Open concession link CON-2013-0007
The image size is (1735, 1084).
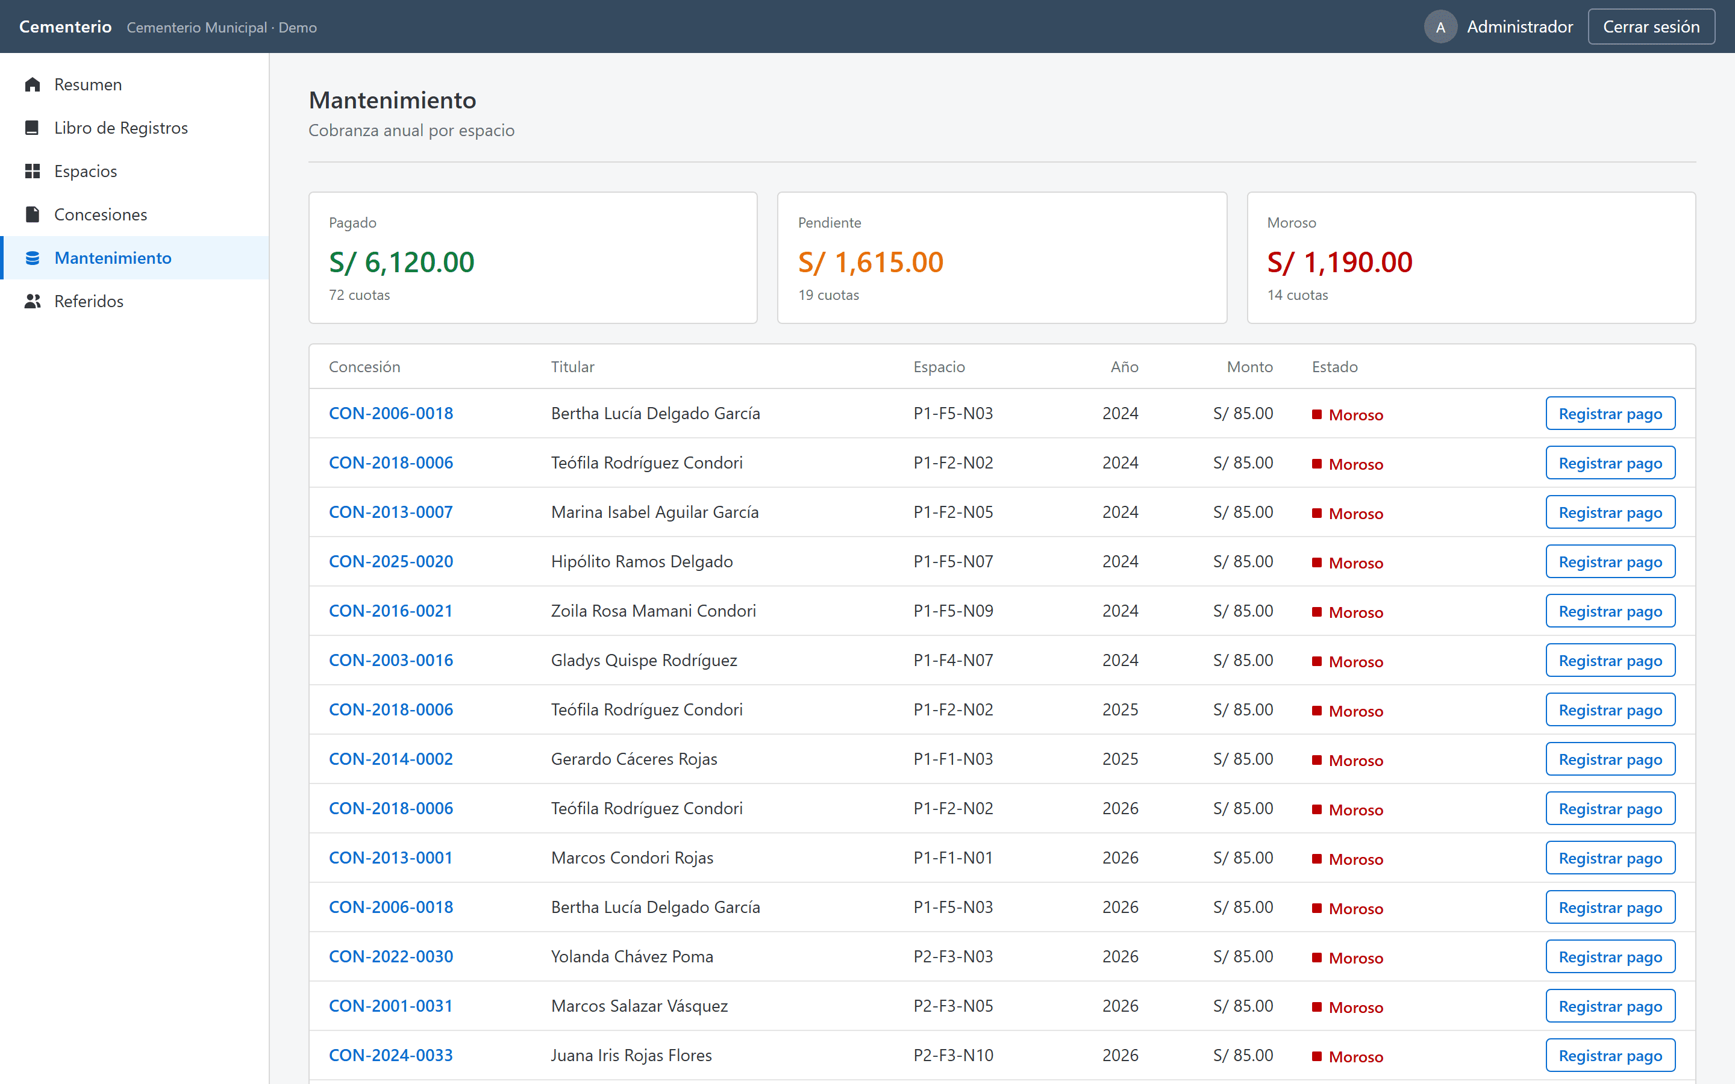pyautogui.click(x=391, y=512)
